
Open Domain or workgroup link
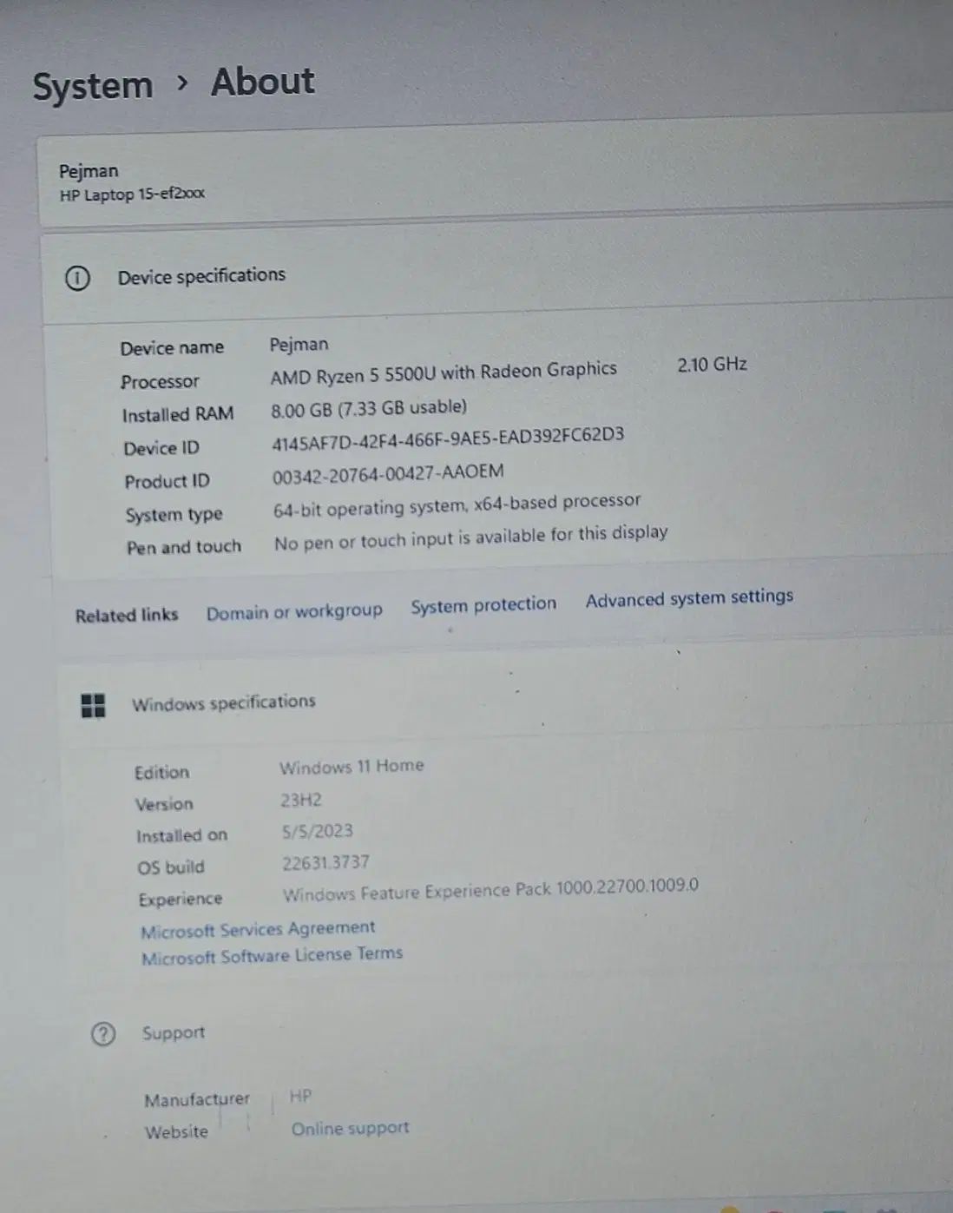point(294,612)
